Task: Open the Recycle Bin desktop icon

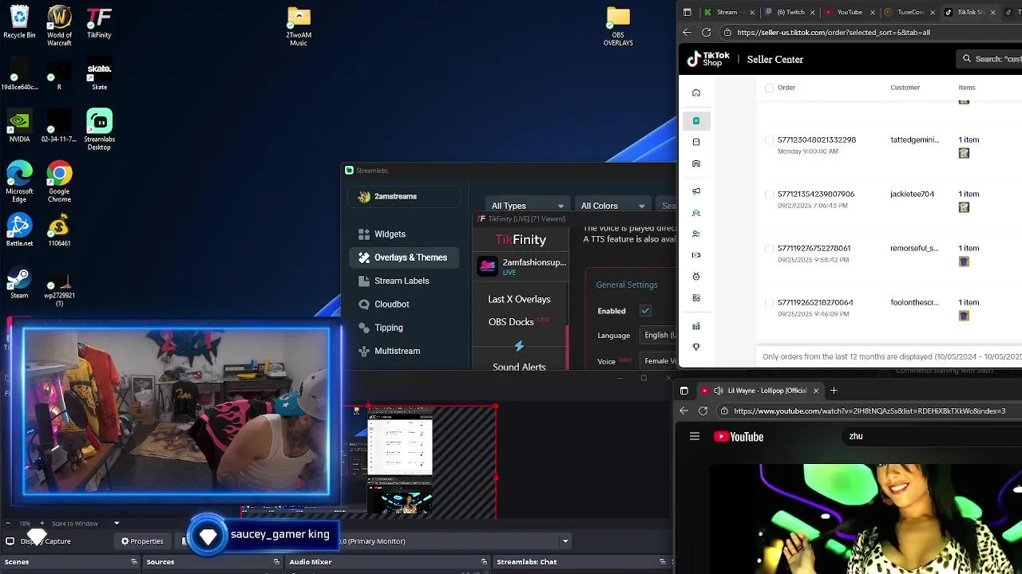Action: tap(19, 22)
